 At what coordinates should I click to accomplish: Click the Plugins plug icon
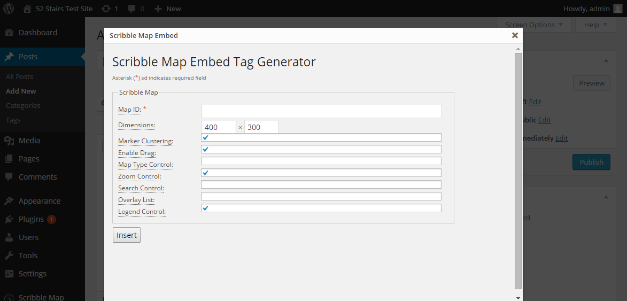(9, 219)
